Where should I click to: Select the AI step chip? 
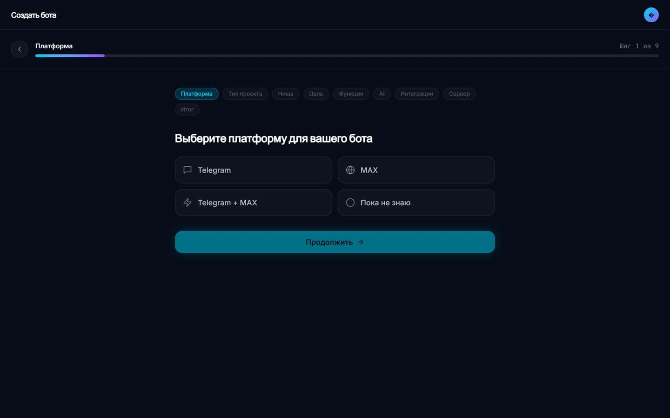point(382,94)
